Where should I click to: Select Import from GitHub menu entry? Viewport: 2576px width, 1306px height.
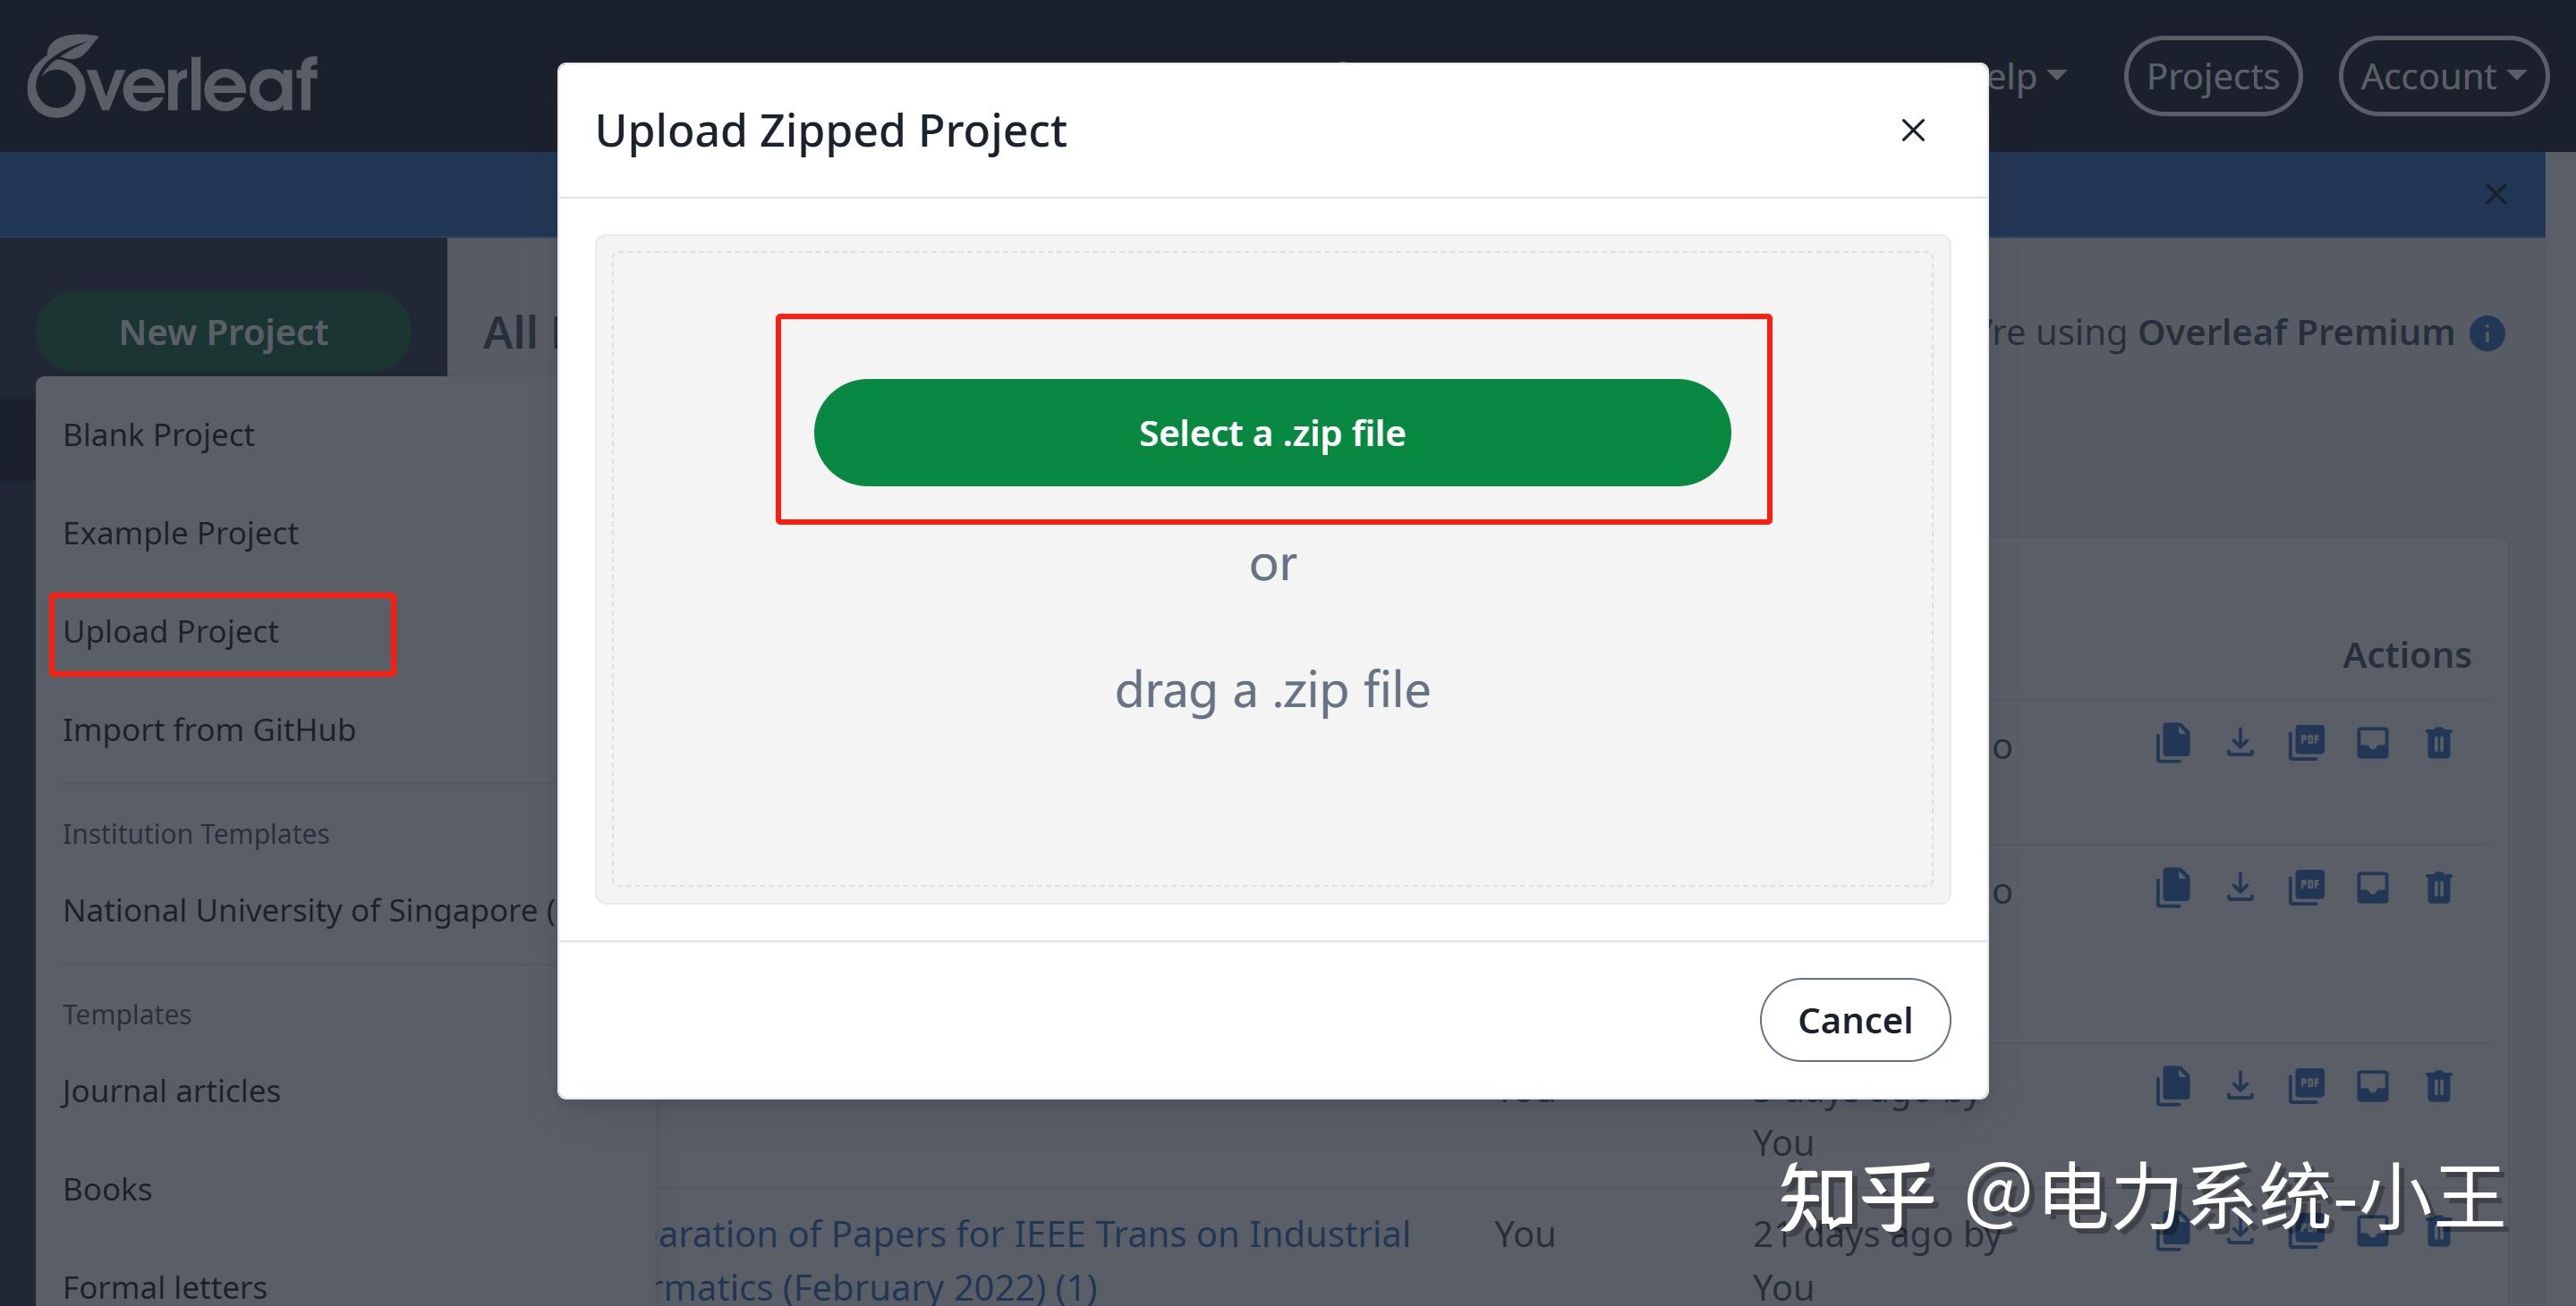click(x=209, y=730)
